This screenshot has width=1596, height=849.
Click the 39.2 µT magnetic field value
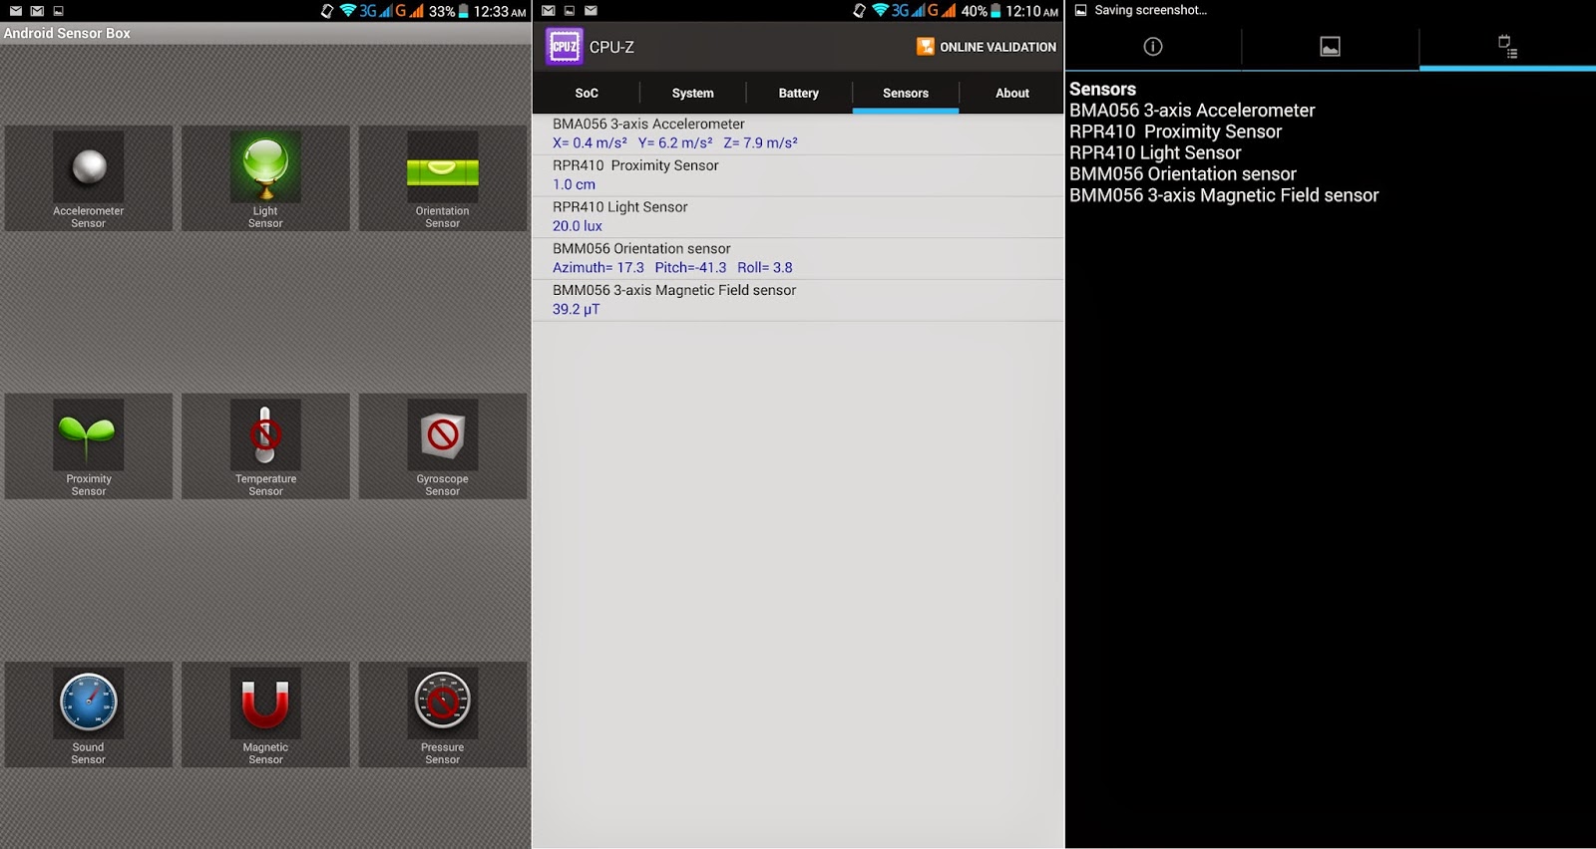tap(577, 310)
